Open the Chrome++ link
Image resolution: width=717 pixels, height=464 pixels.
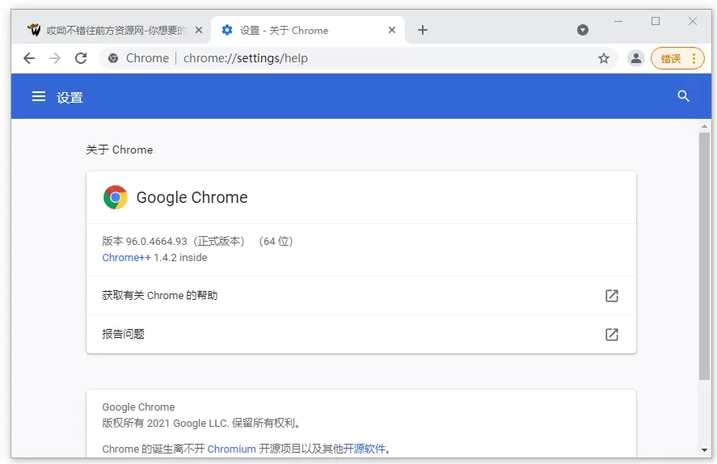coord(126,257)
